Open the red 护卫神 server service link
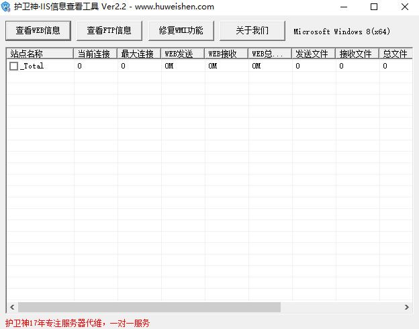This screenshot has height=329, width=419. pyautogui.click(x=77, y=323)
